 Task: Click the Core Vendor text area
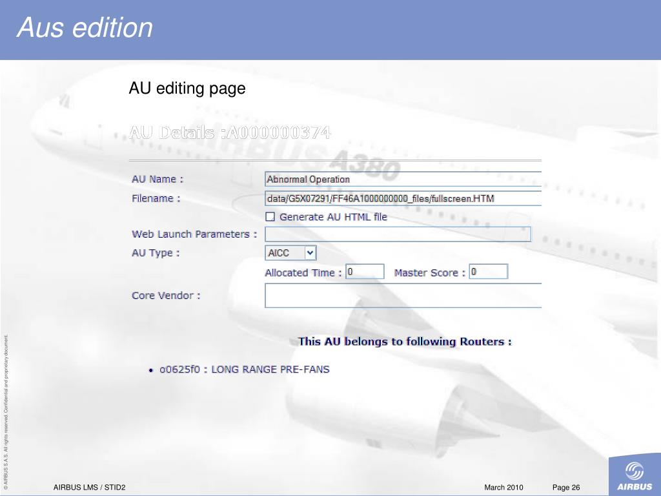tap(403, 295)
